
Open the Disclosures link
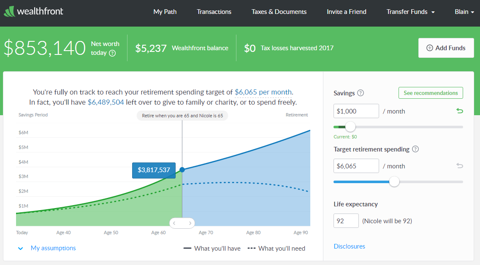tap(349, 246)
